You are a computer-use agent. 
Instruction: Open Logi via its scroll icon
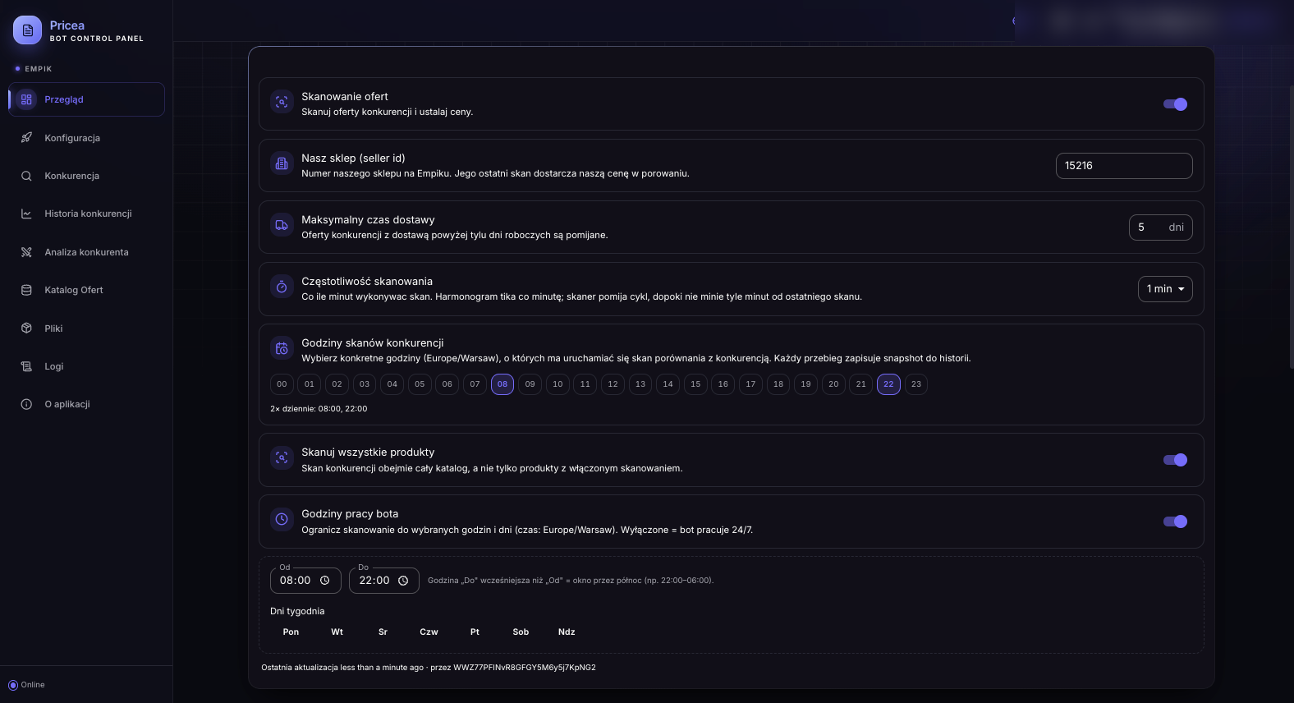click(x=26, y=366)
